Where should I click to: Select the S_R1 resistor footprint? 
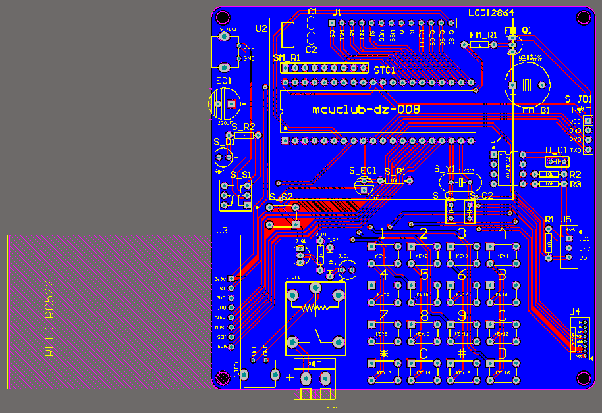pyautogui.click(x=395, y=180)
